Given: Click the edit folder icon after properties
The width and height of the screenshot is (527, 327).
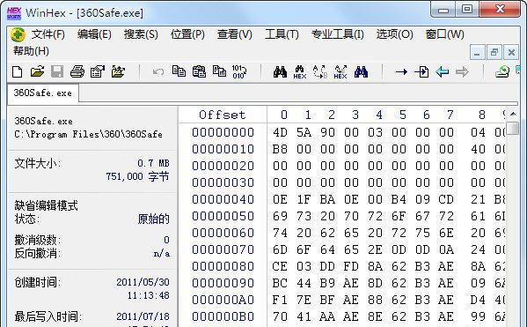Looking at the screenshot, I should coord(118,71).
